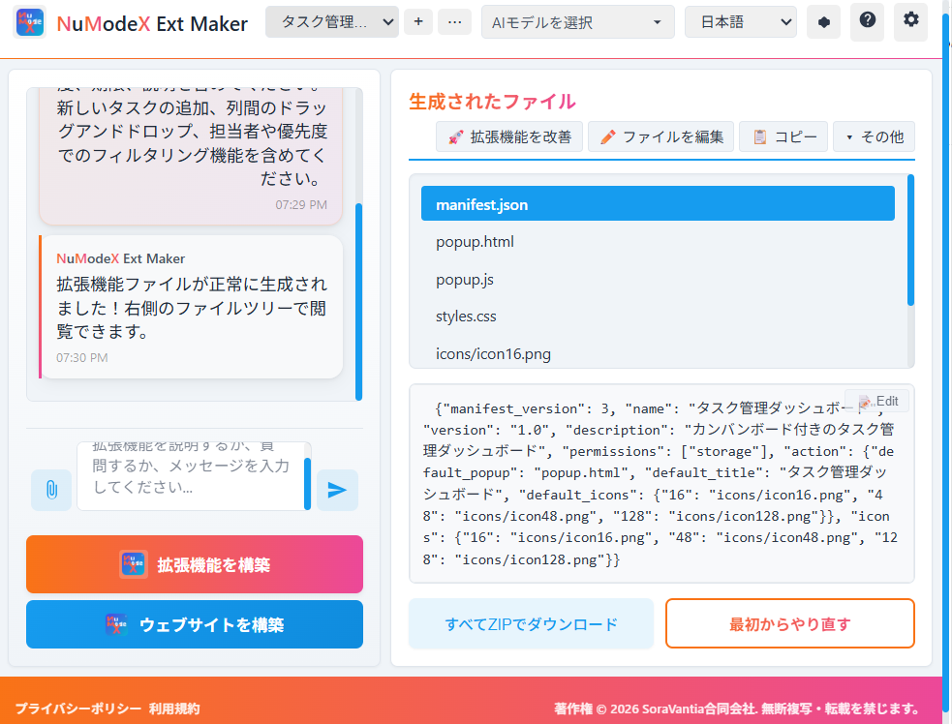Open the AIモデルを選択 dropdown
The height and width of the screenshot is (724, 952).
click(x=577, y=21)
